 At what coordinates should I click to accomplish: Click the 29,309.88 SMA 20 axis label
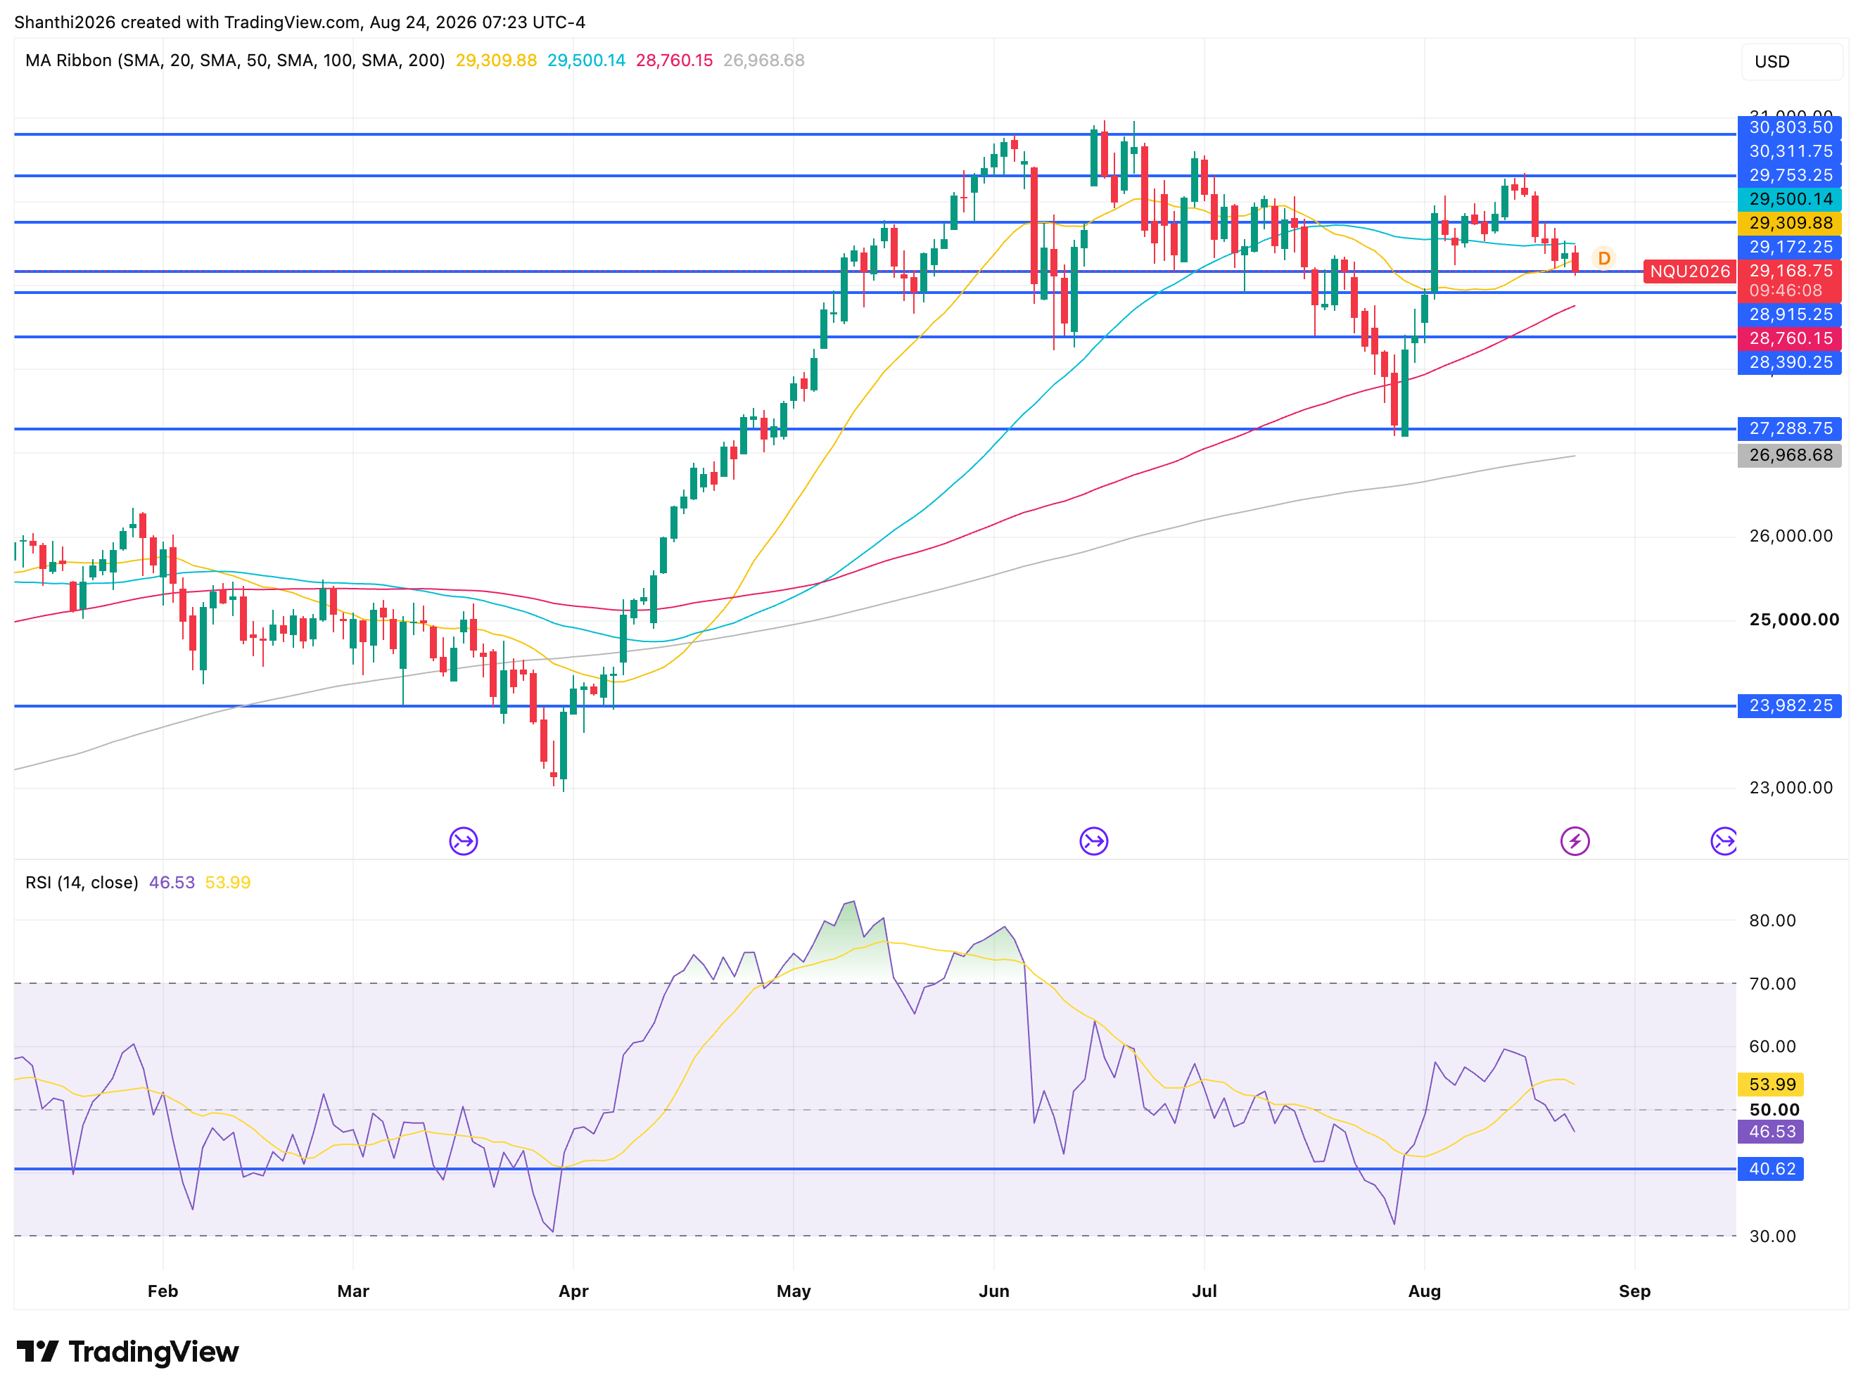[1790, 223]
